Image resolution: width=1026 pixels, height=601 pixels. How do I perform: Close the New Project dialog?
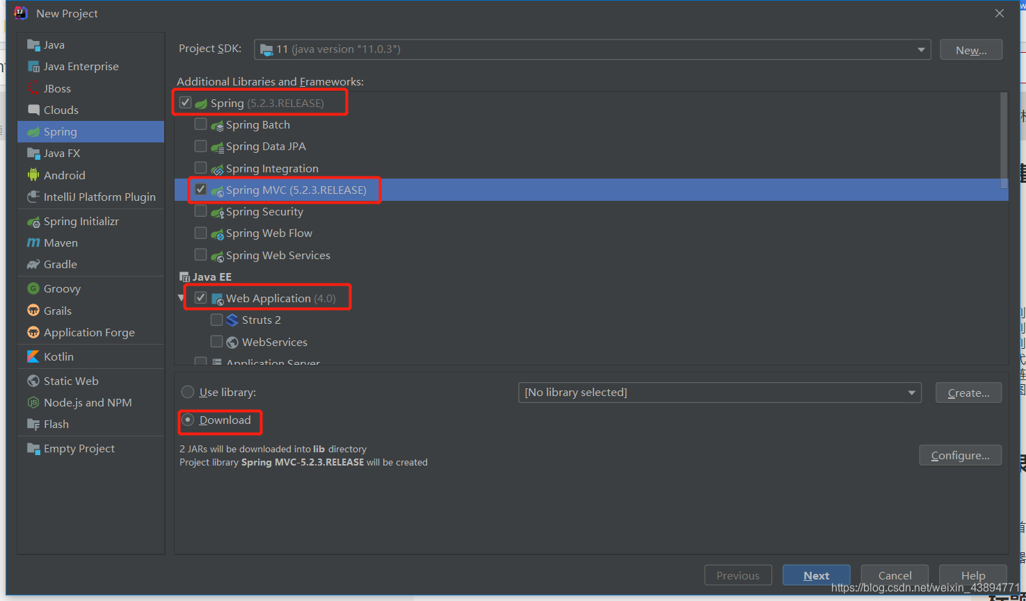(x=1000, y=13)
